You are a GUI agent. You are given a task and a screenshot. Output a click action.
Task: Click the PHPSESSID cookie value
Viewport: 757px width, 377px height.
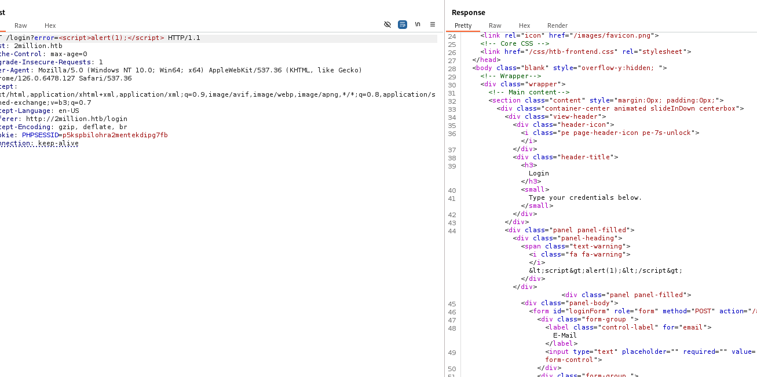point(115,135)
